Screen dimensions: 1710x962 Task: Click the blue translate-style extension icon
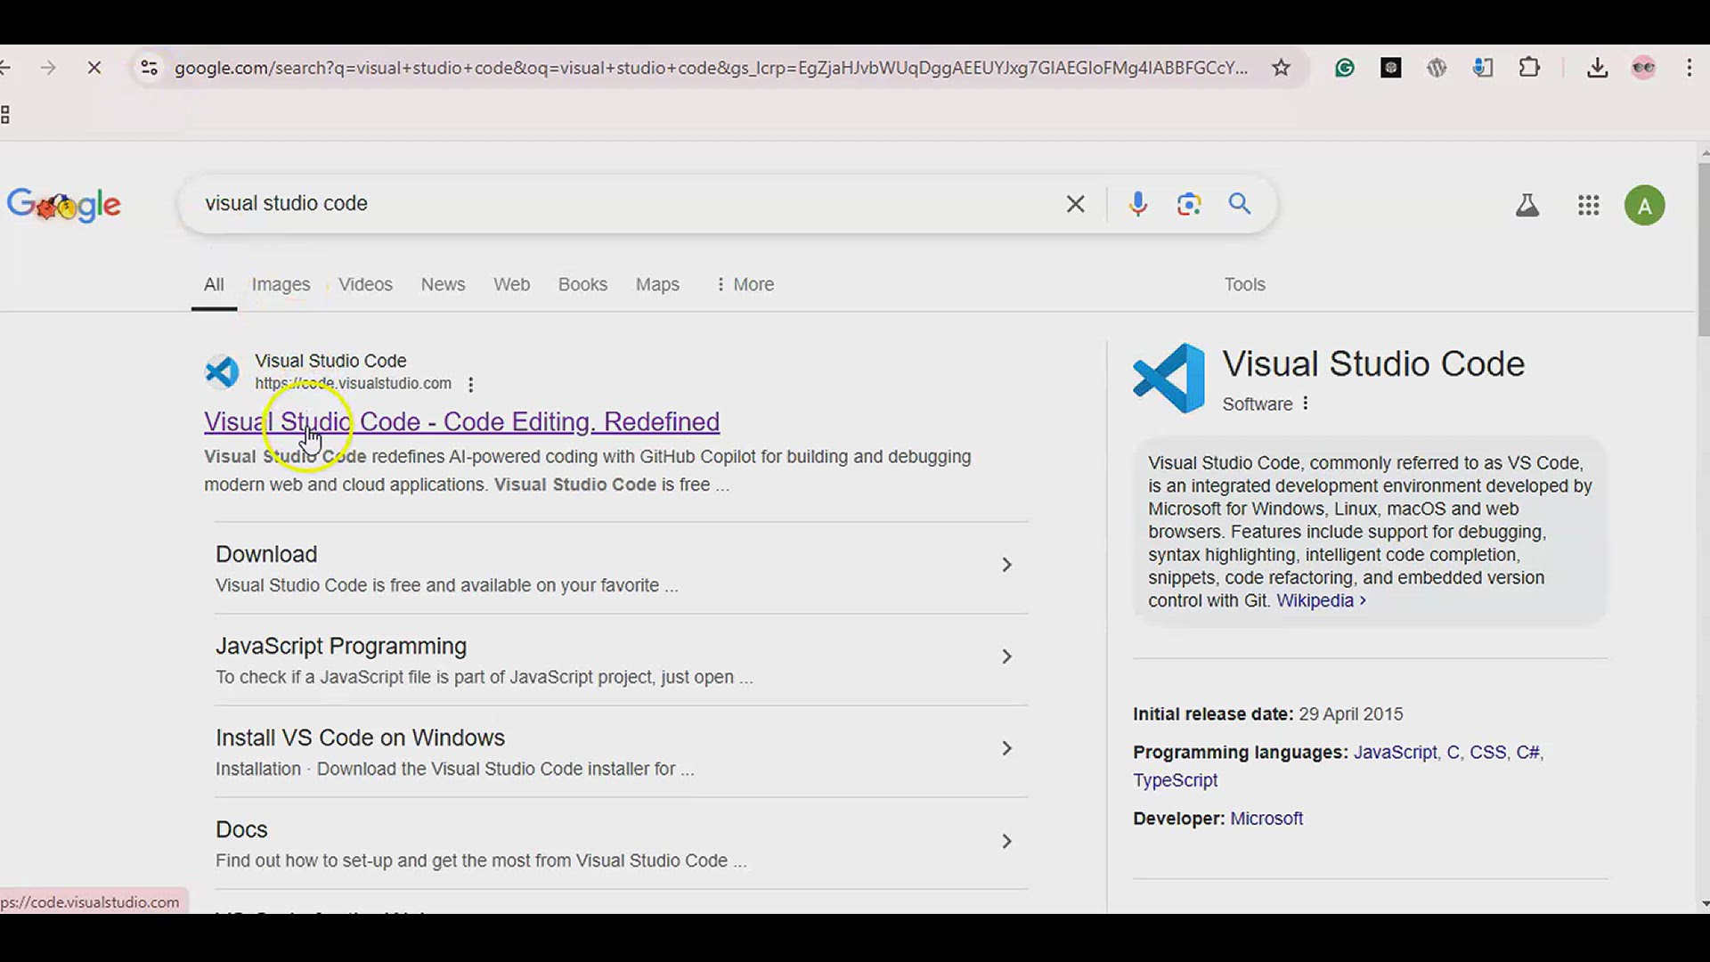pyautogui.click(x=1483, y=68)
